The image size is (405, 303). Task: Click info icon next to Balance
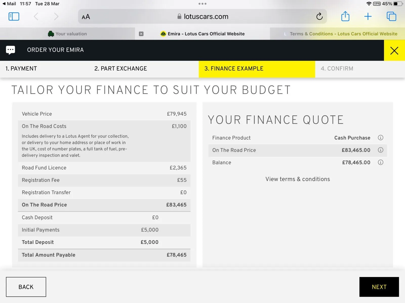(x=380, y=162)
